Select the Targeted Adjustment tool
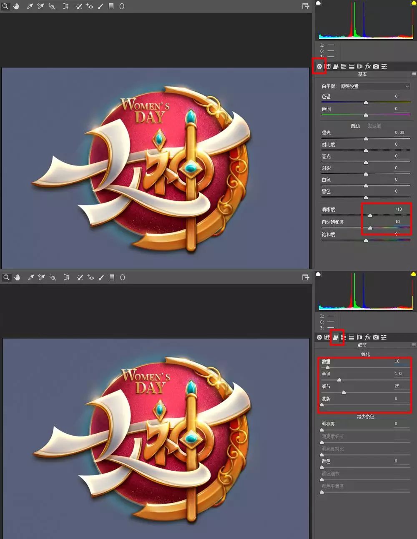 (51, 6)
